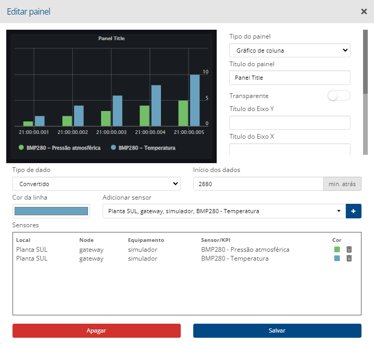Open the Tipo do painel dropdown
Image resolution: width=374 pixels, height=344 pixels.
(x=290, y=51)
